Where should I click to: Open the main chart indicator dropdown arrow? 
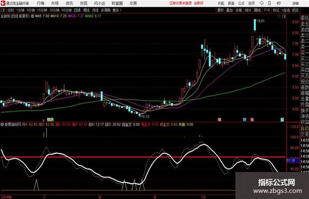(32, 16)
